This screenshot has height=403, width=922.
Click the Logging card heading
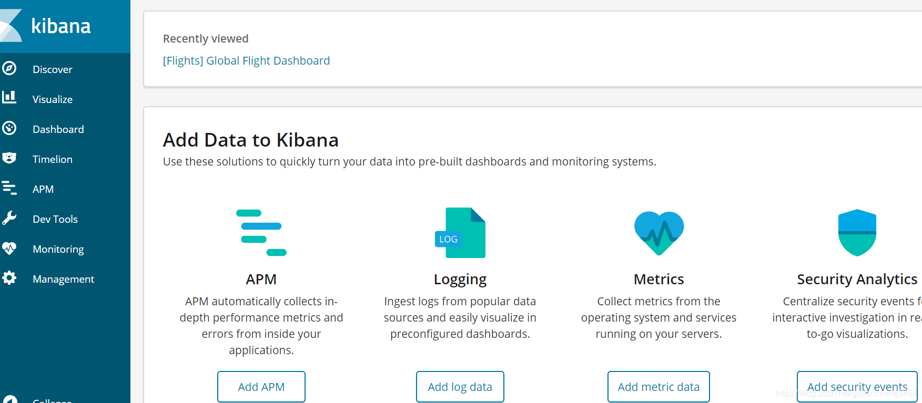(x=460, y=280)
